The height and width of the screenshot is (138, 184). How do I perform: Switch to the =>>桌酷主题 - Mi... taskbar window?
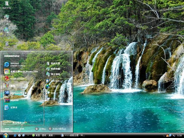[x=73, y=135]
